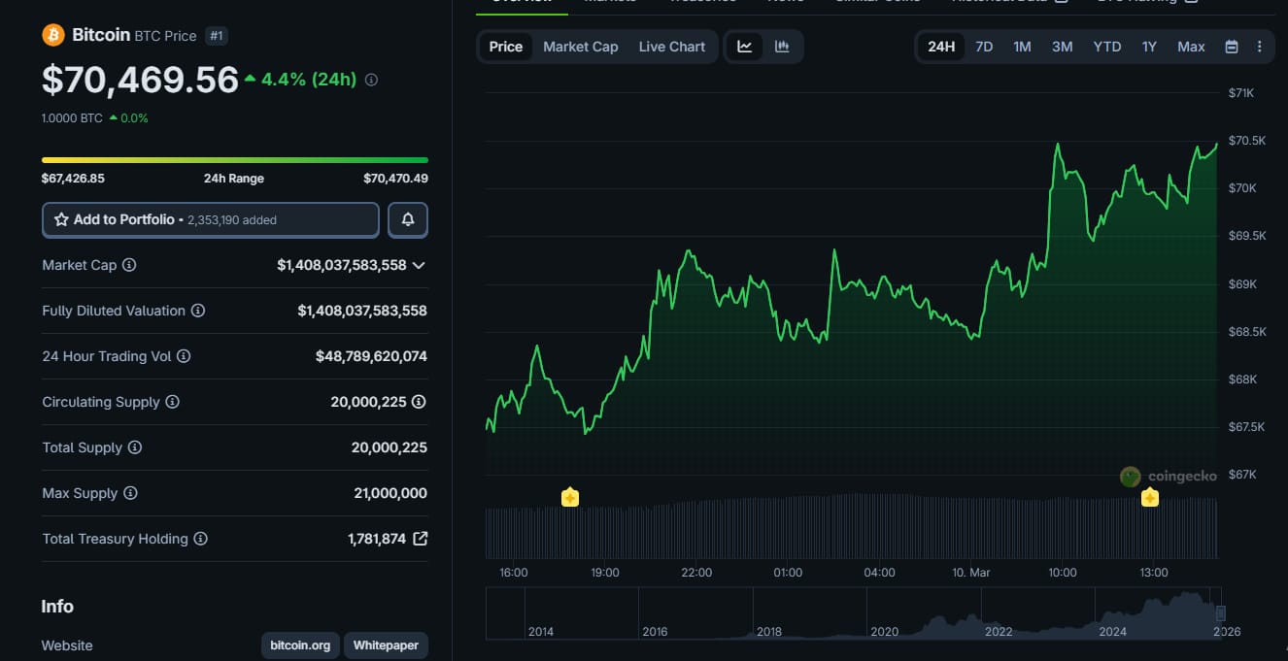The image size is (1288, 661).
Task: Open Total Supply info icon
Action: pyautogui.click(x=135, y=447)
